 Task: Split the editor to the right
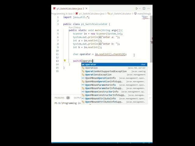[x=144, y=8]
